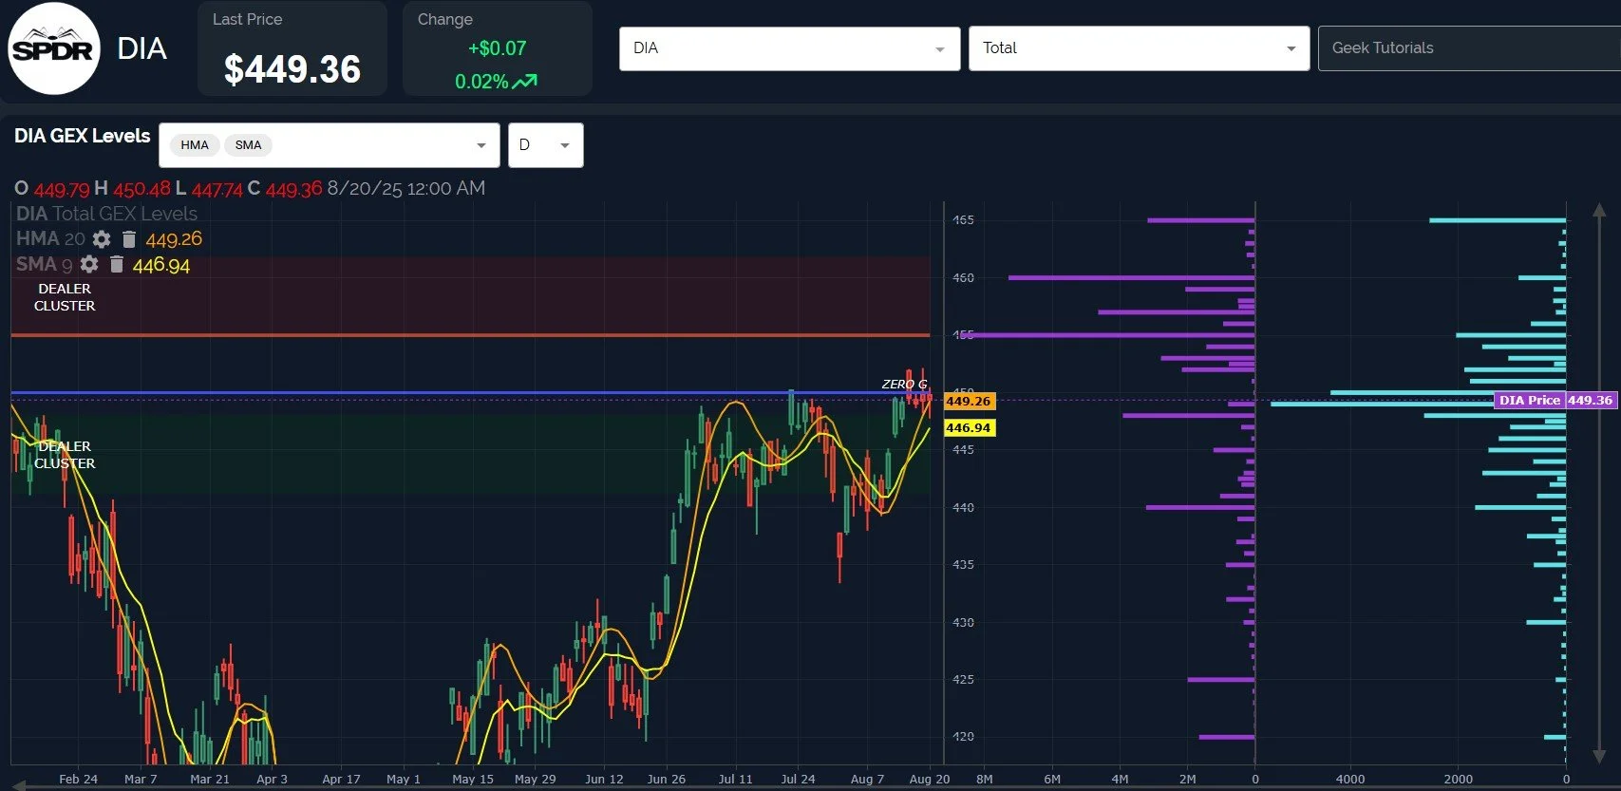The image size is (1621, 791).
Task: Click the OHLC date 8/20/25 text
Action: pyautogui.click(x=405, y=188)
